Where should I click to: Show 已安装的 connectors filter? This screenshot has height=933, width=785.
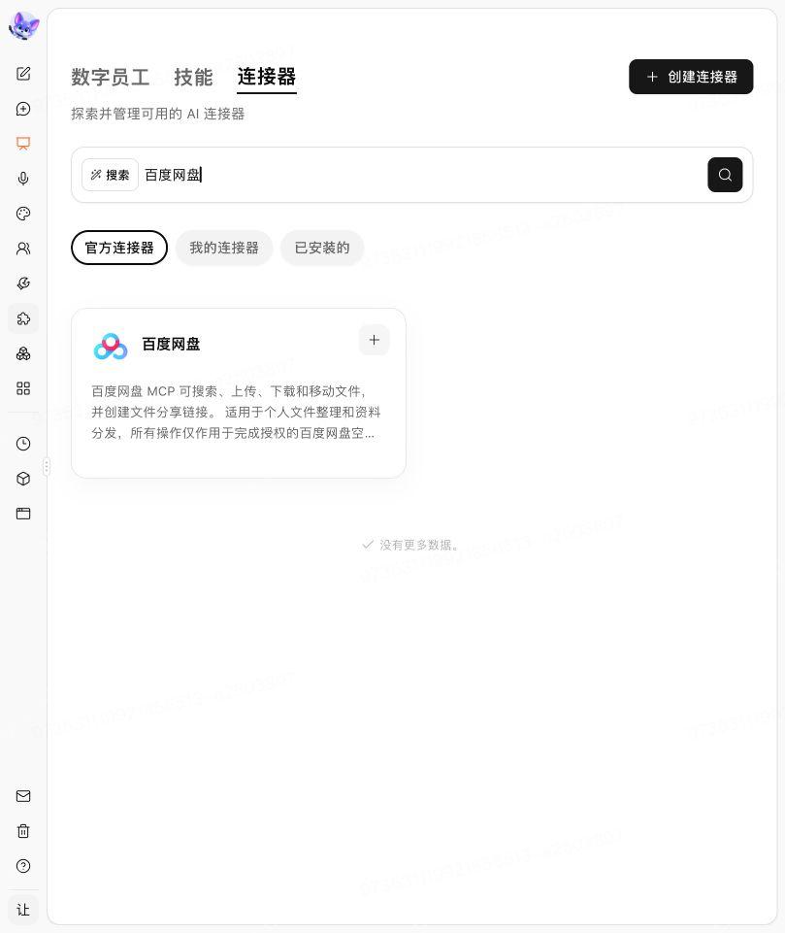pyautogui.click(x=322, y=248)
